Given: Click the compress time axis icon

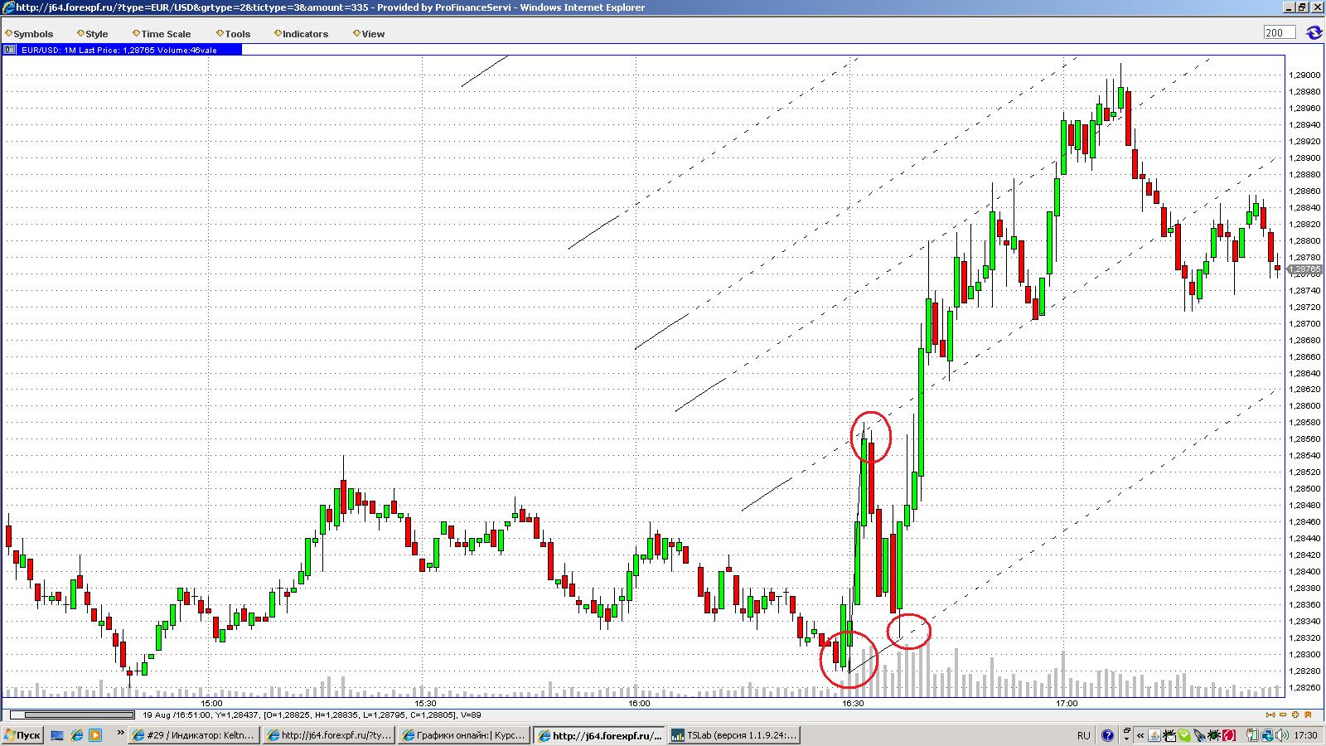Looking at the screenshot, I should point(1270,715).
